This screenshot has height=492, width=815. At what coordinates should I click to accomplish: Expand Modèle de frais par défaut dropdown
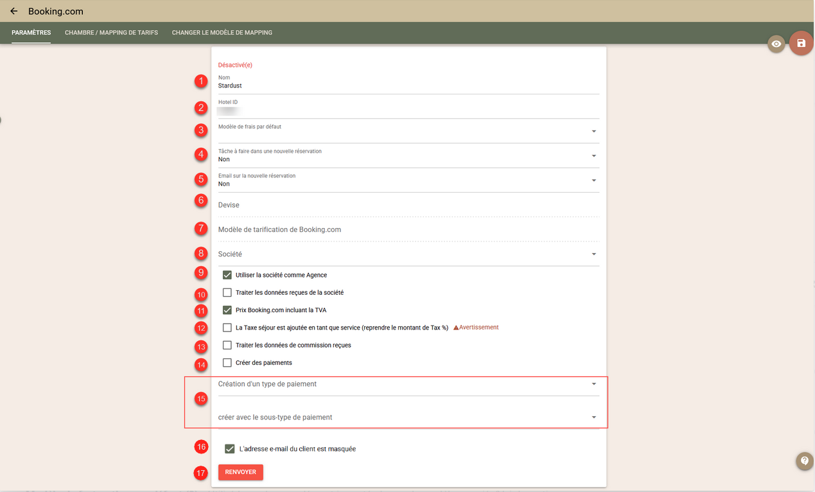click(408, 132)
